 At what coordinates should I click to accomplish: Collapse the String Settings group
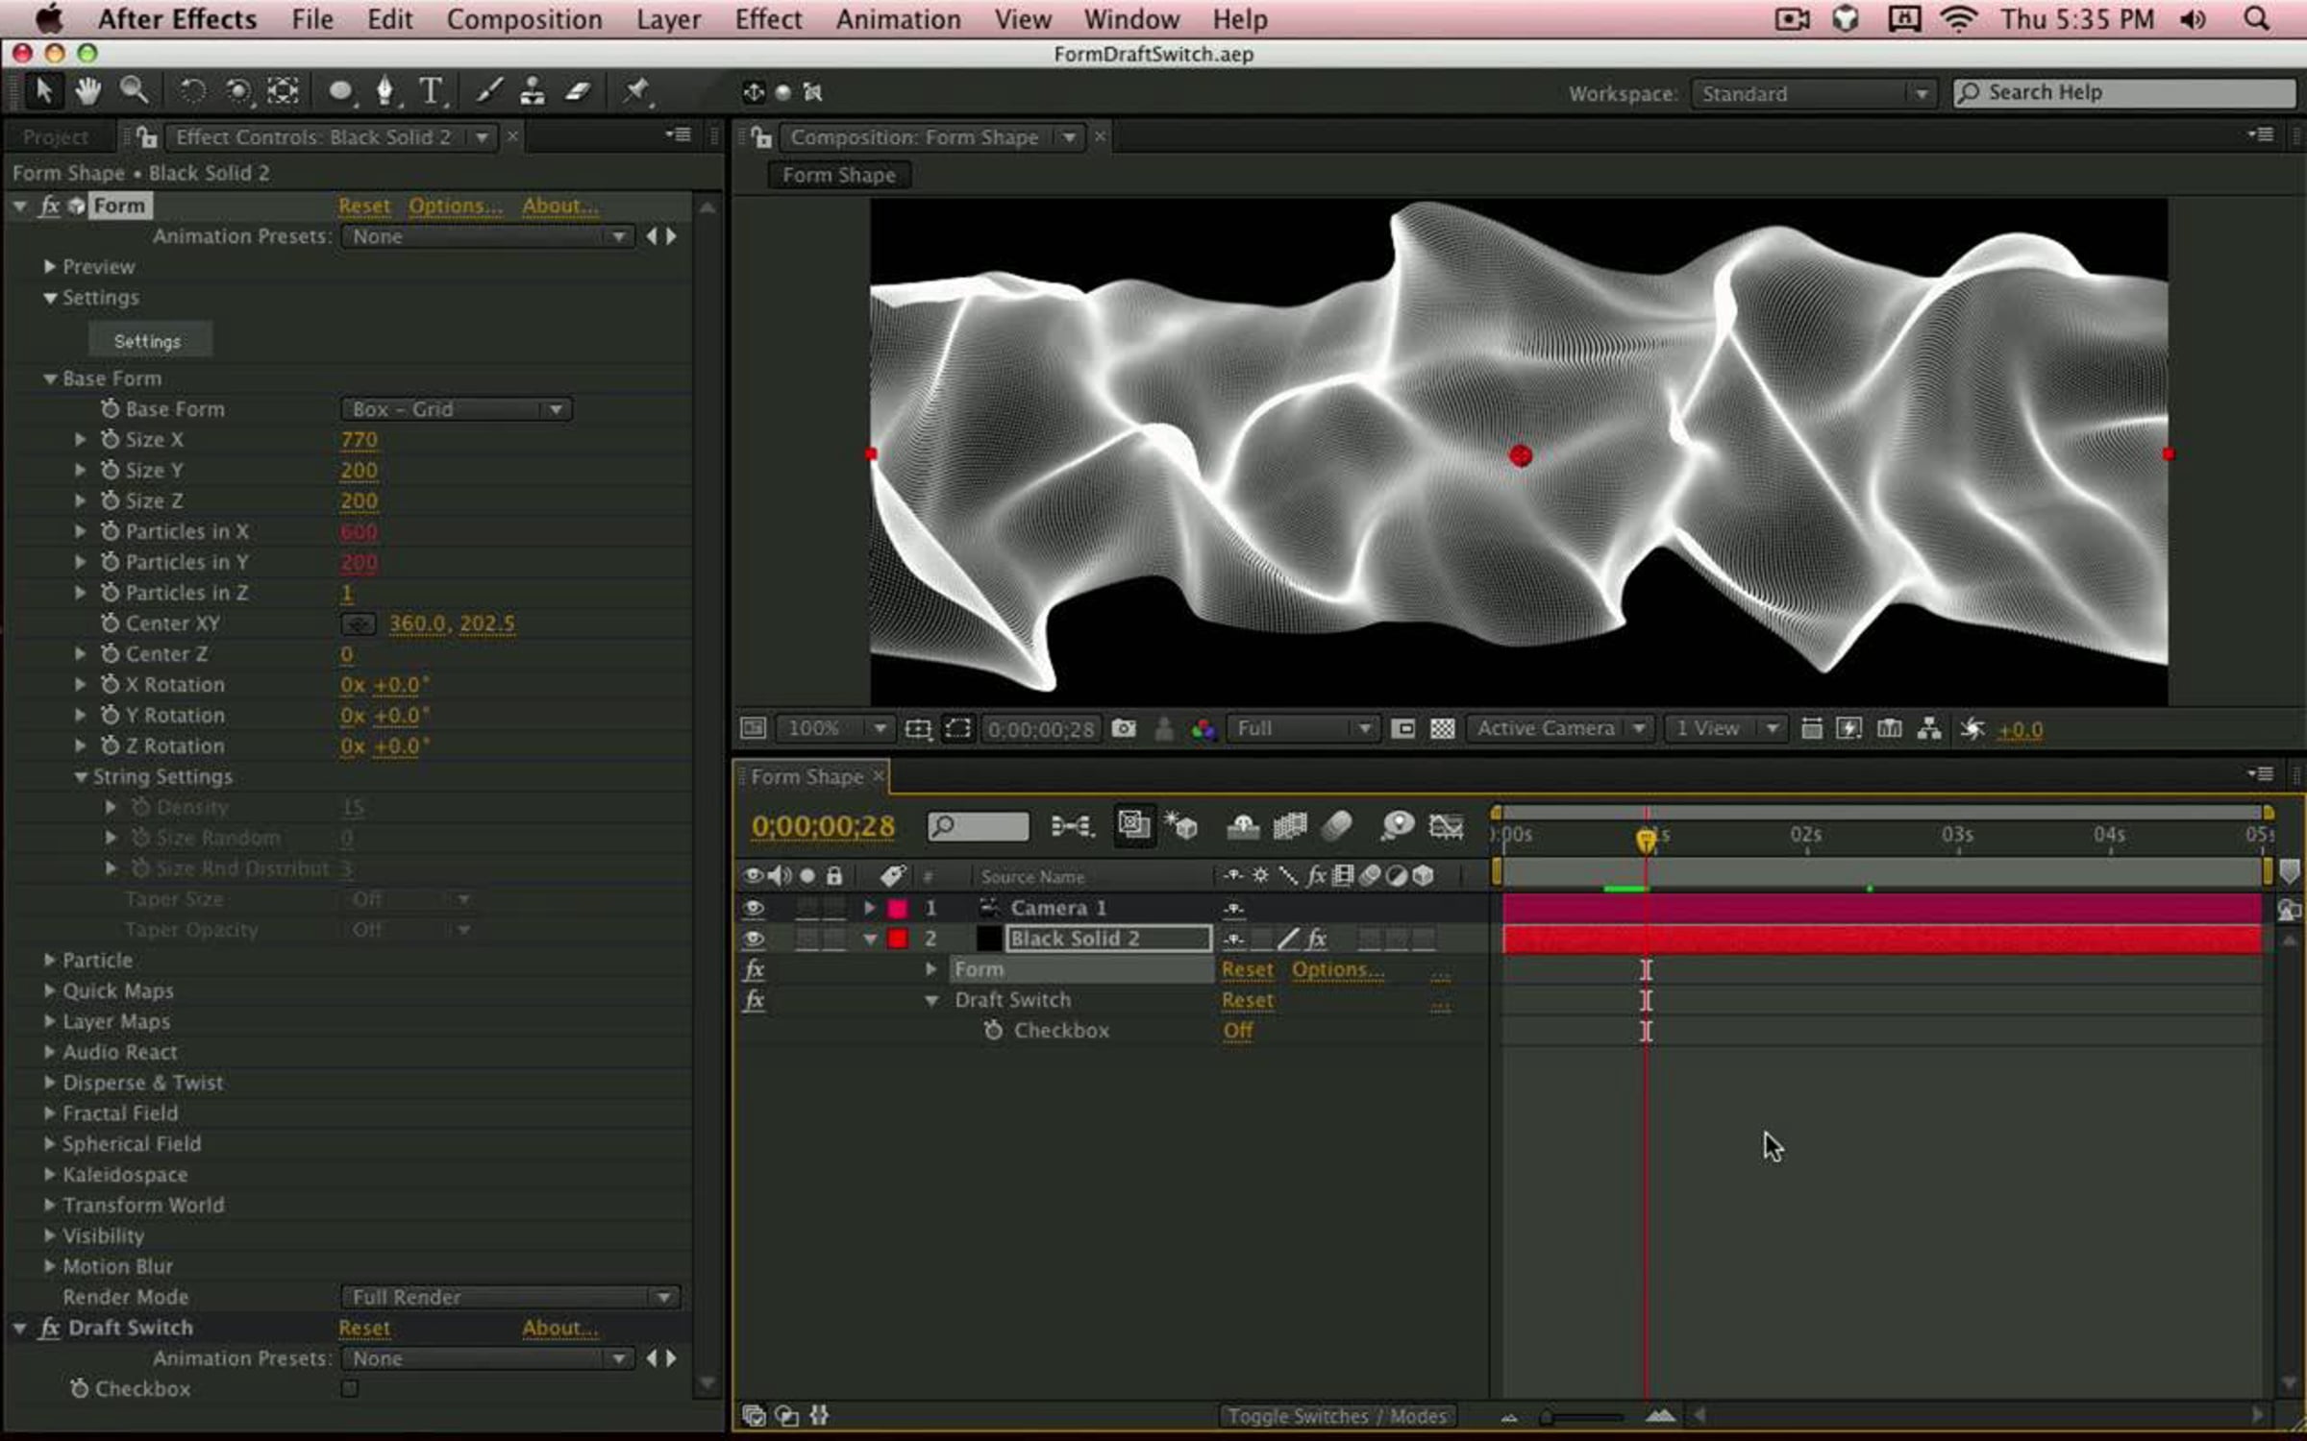[81, 776]
